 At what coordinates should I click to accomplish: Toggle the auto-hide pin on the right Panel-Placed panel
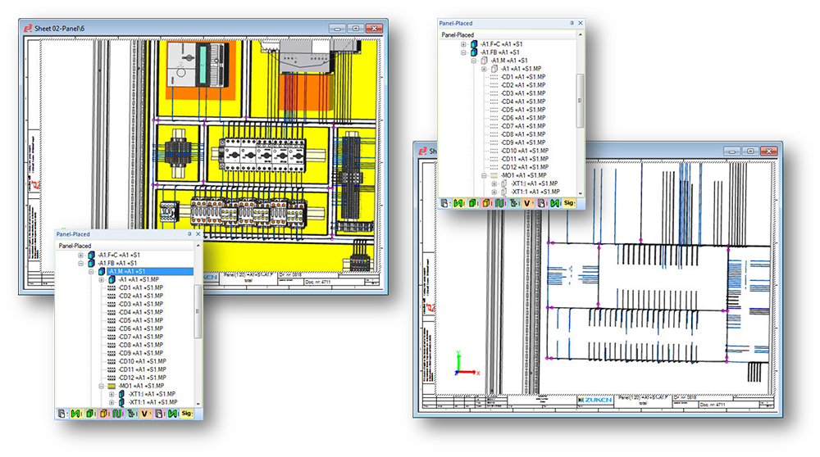tap(572, 24)
